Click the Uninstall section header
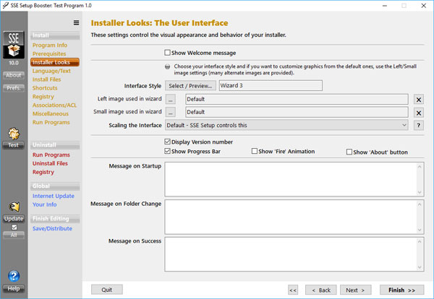Image resolution: width=434 pixels, height=299 pixels. tap(55, 144)
